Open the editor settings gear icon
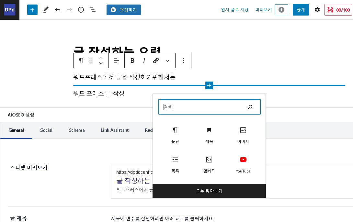The image size is (353, 222). tap(317, 10)
